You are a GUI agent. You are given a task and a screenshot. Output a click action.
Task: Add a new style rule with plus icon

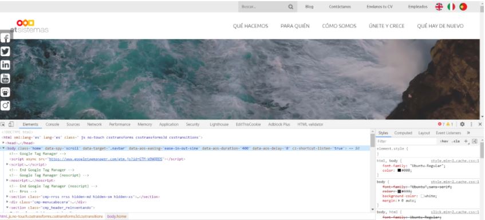[x=466, y=141]
